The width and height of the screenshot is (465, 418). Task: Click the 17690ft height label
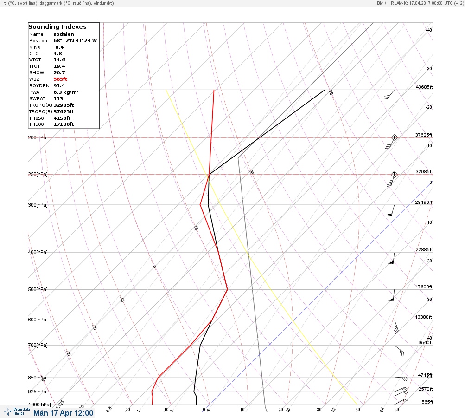click(x=424, y=287)
